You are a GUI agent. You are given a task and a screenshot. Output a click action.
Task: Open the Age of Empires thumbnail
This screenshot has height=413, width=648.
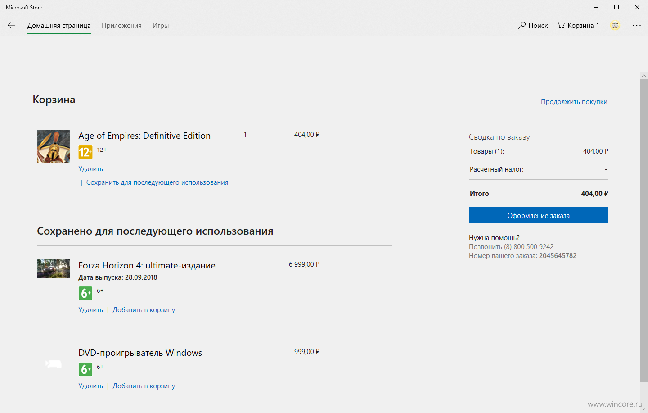(54, 146)
